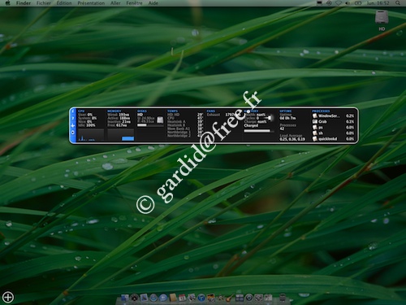Open Safari from the Dock

point(153,298)
